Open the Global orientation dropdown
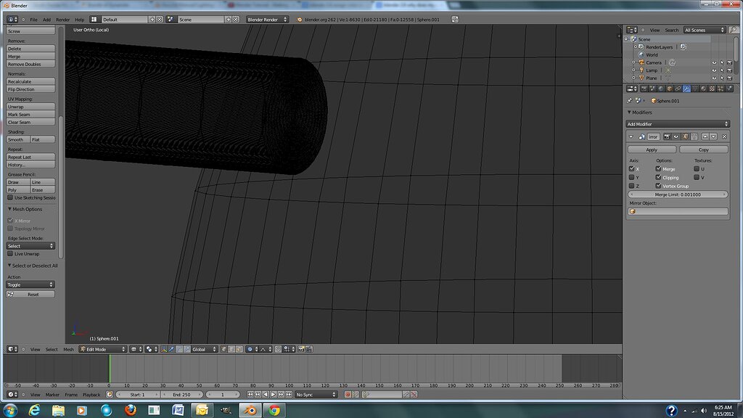The width and height of the screenshot is (743, 418). click(x=204, y=349)
